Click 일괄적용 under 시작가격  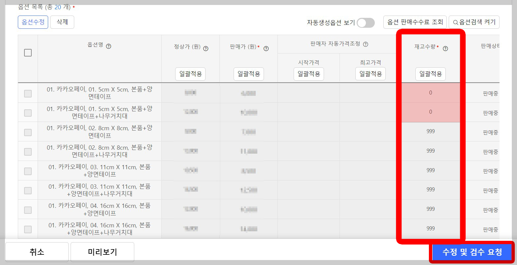308,74
